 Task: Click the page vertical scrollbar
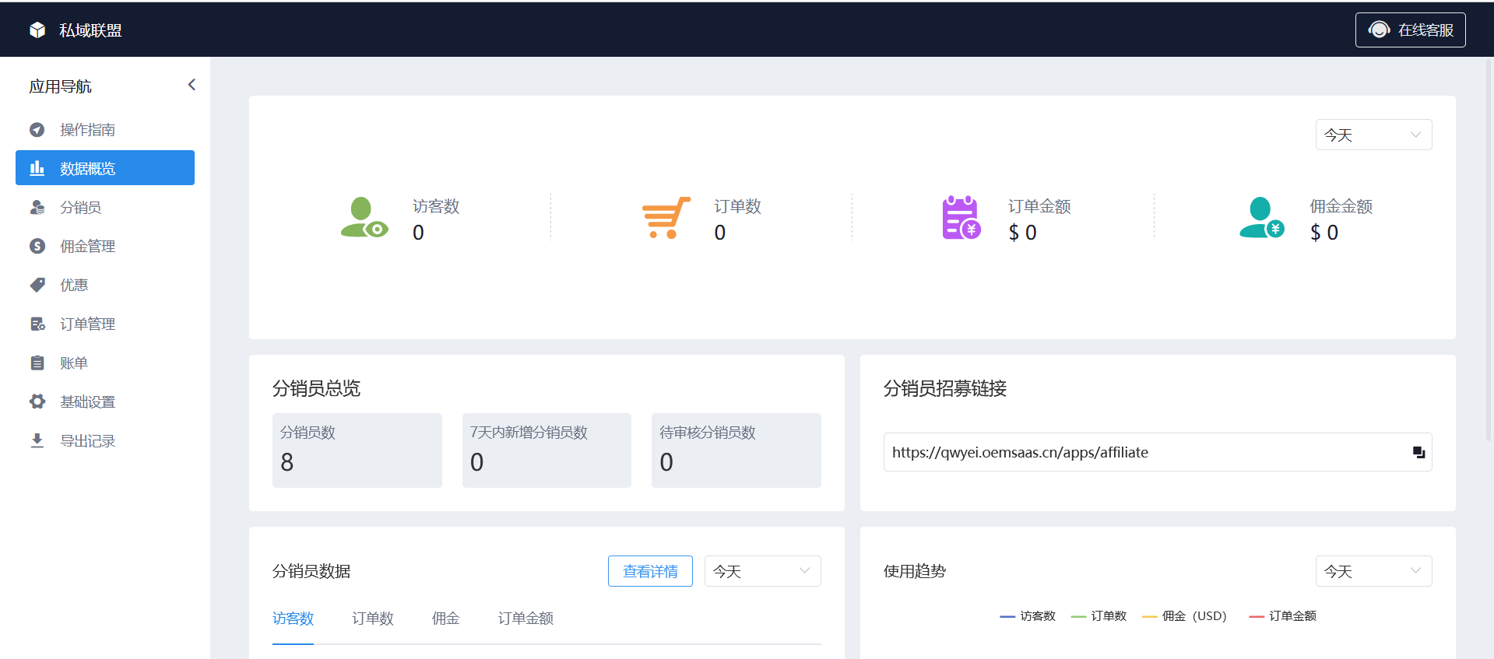pyautogui.click(x=1489, y=249)
